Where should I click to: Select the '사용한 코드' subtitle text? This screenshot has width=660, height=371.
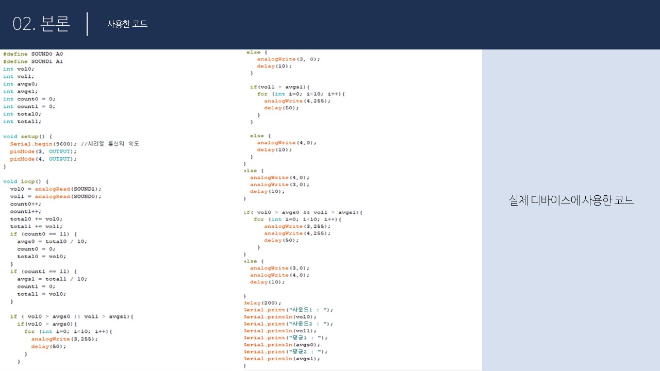pyautogui.click(x=127, y=24)
